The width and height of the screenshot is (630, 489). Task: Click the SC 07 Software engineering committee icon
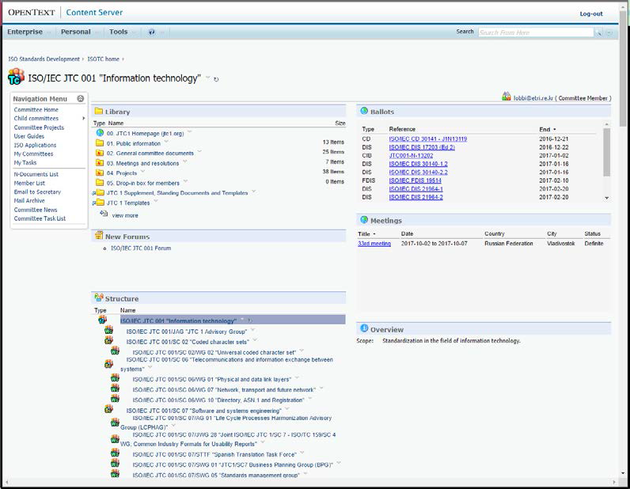click(x=108, y=410)
